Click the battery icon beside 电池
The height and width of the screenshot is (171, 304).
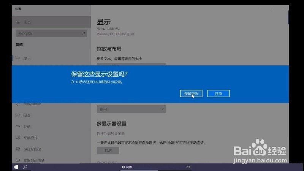pos(17,115)
